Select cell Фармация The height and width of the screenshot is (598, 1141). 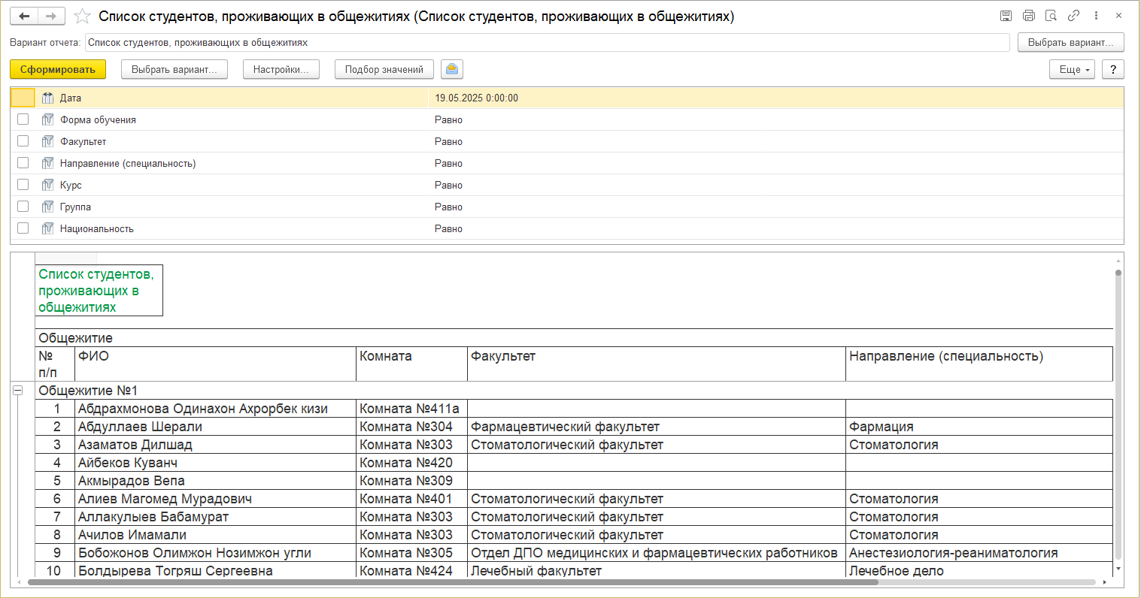[x=979, y=427]
